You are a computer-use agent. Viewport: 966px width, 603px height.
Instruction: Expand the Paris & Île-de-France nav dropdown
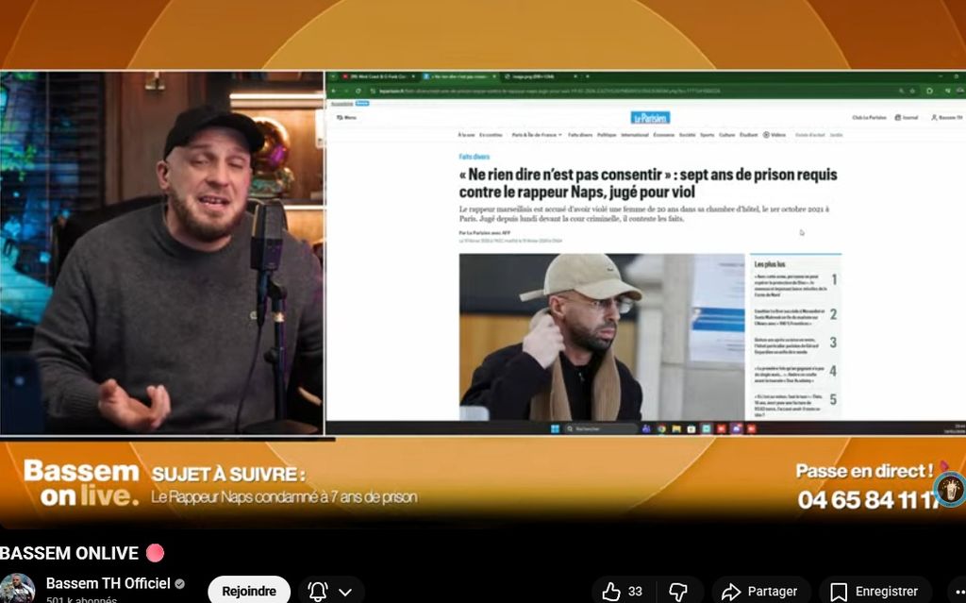click(x=537, y=134)
